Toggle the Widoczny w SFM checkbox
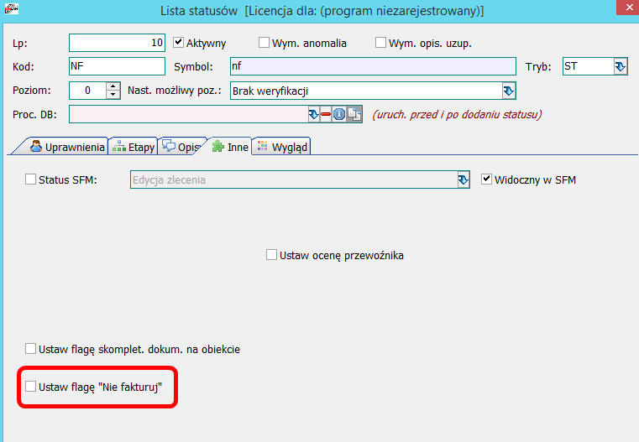This screenshot has height=442, width=639. click(x=486, y=179)
